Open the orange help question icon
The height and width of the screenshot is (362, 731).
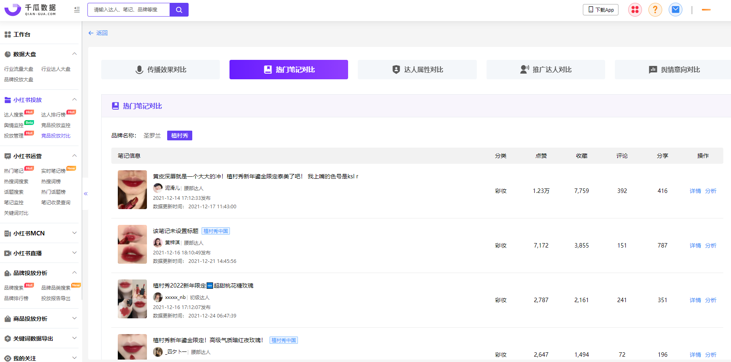point(655,10)
